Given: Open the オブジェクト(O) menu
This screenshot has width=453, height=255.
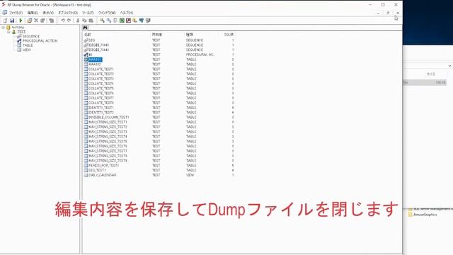Looking at the screenshot, I should click(68, 13).
